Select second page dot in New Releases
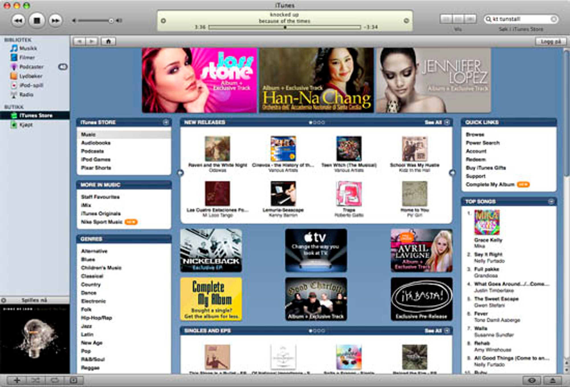The image size is (570, 387). [315, 123]
